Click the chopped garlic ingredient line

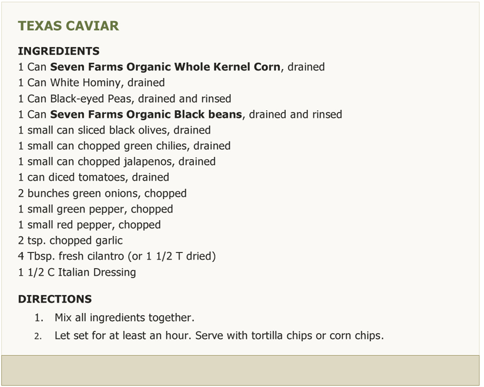click(x=70, y=241)
